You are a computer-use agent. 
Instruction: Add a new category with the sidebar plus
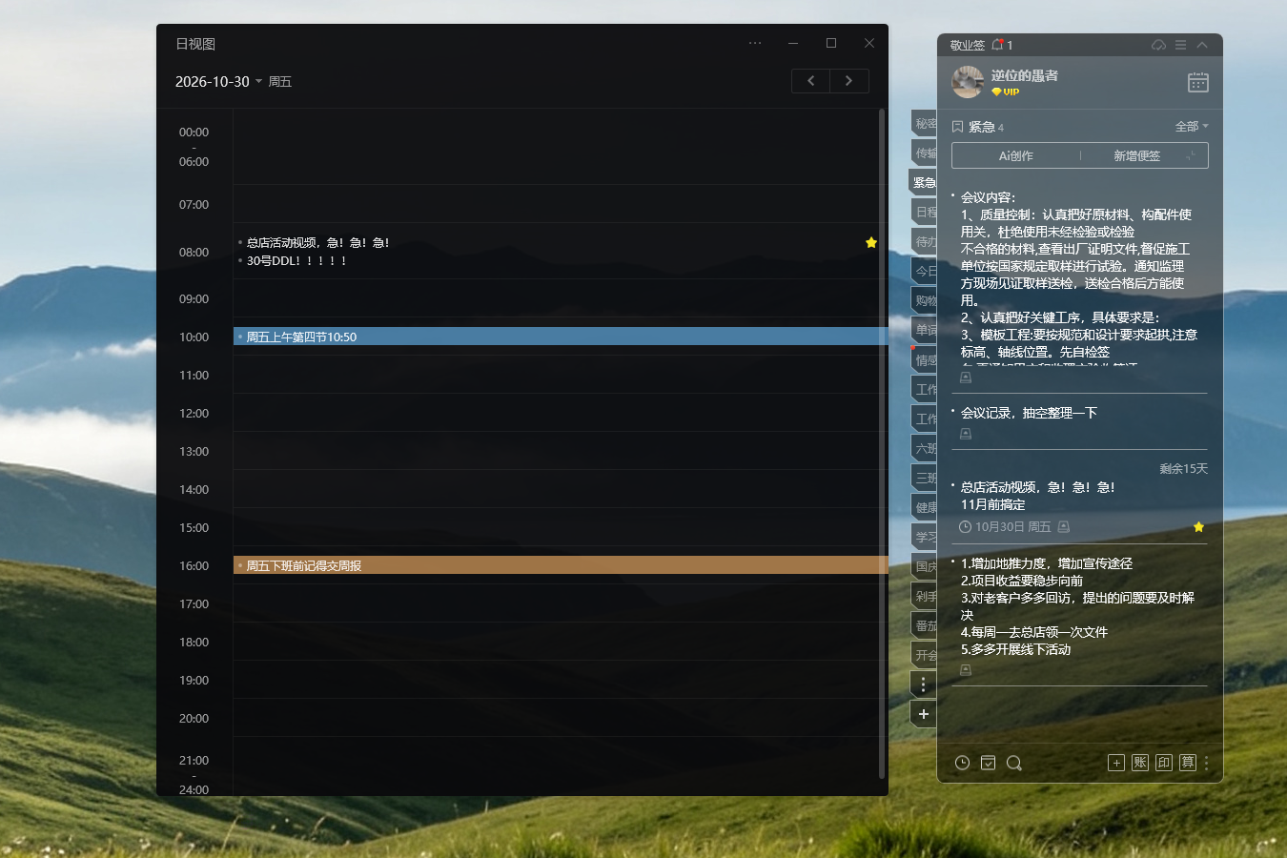pos(923,714)
